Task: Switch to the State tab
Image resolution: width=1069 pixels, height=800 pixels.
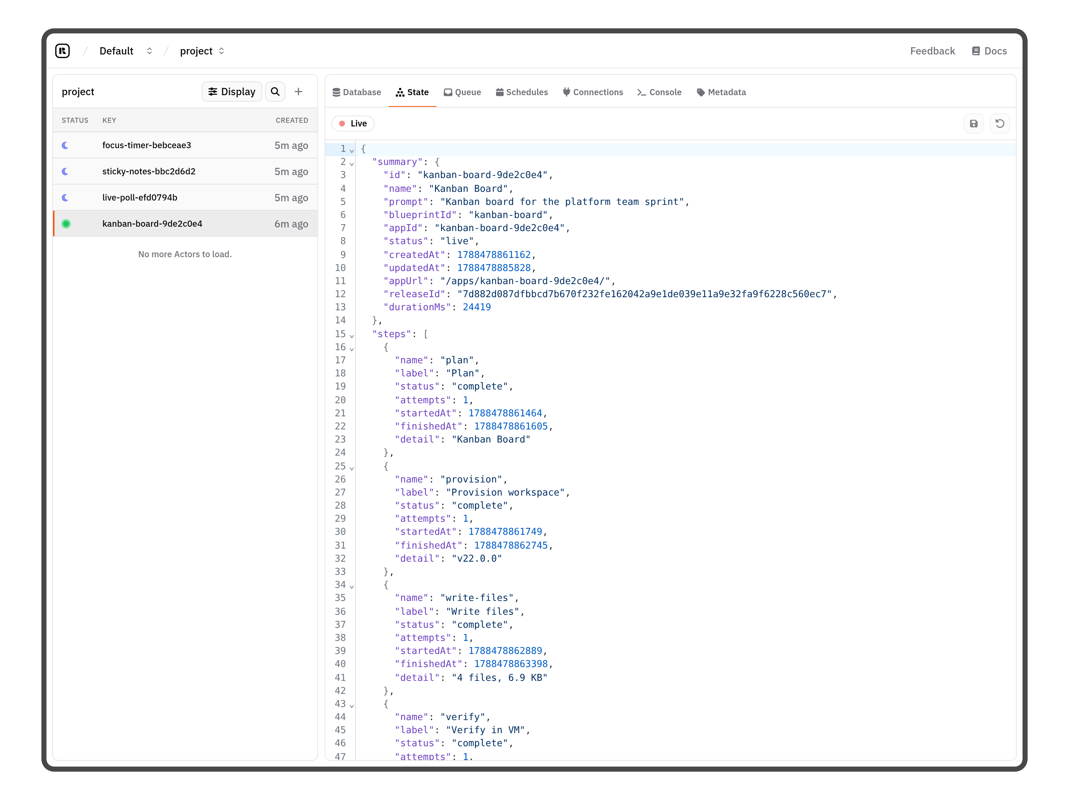Action: [412, 92]
